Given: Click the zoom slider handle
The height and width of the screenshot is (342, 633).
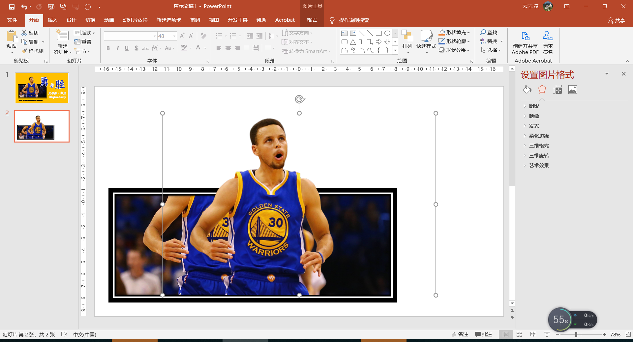Looking at the screenshot, I should pyautogui.click(x=576, y=334).
